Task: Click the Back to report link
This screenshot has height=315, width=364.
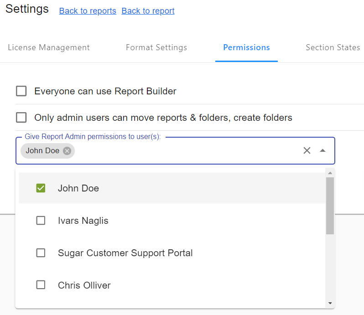Action: point(148,11)
